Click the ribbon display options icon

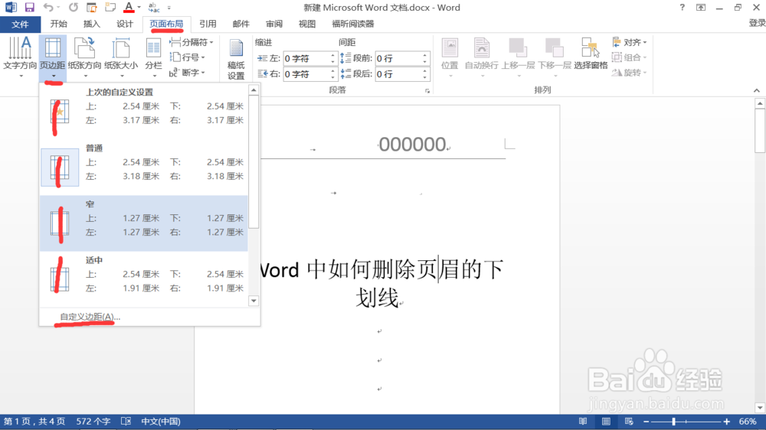pos(701,8)
